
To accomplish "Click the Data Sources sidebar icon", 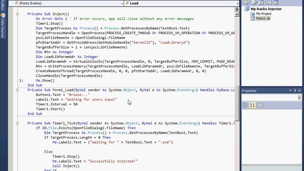I will click(2, 15).
